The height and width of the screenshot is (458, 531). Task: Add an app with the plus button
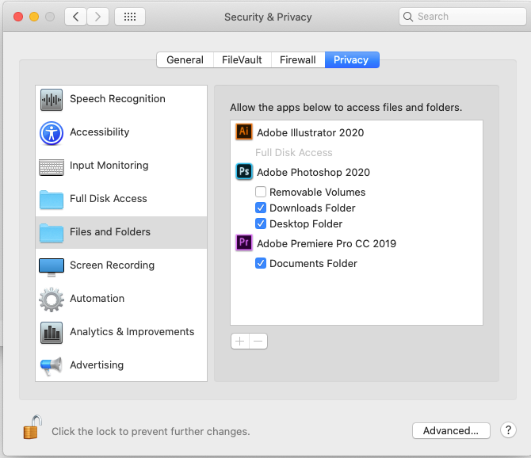click(240, 342)
